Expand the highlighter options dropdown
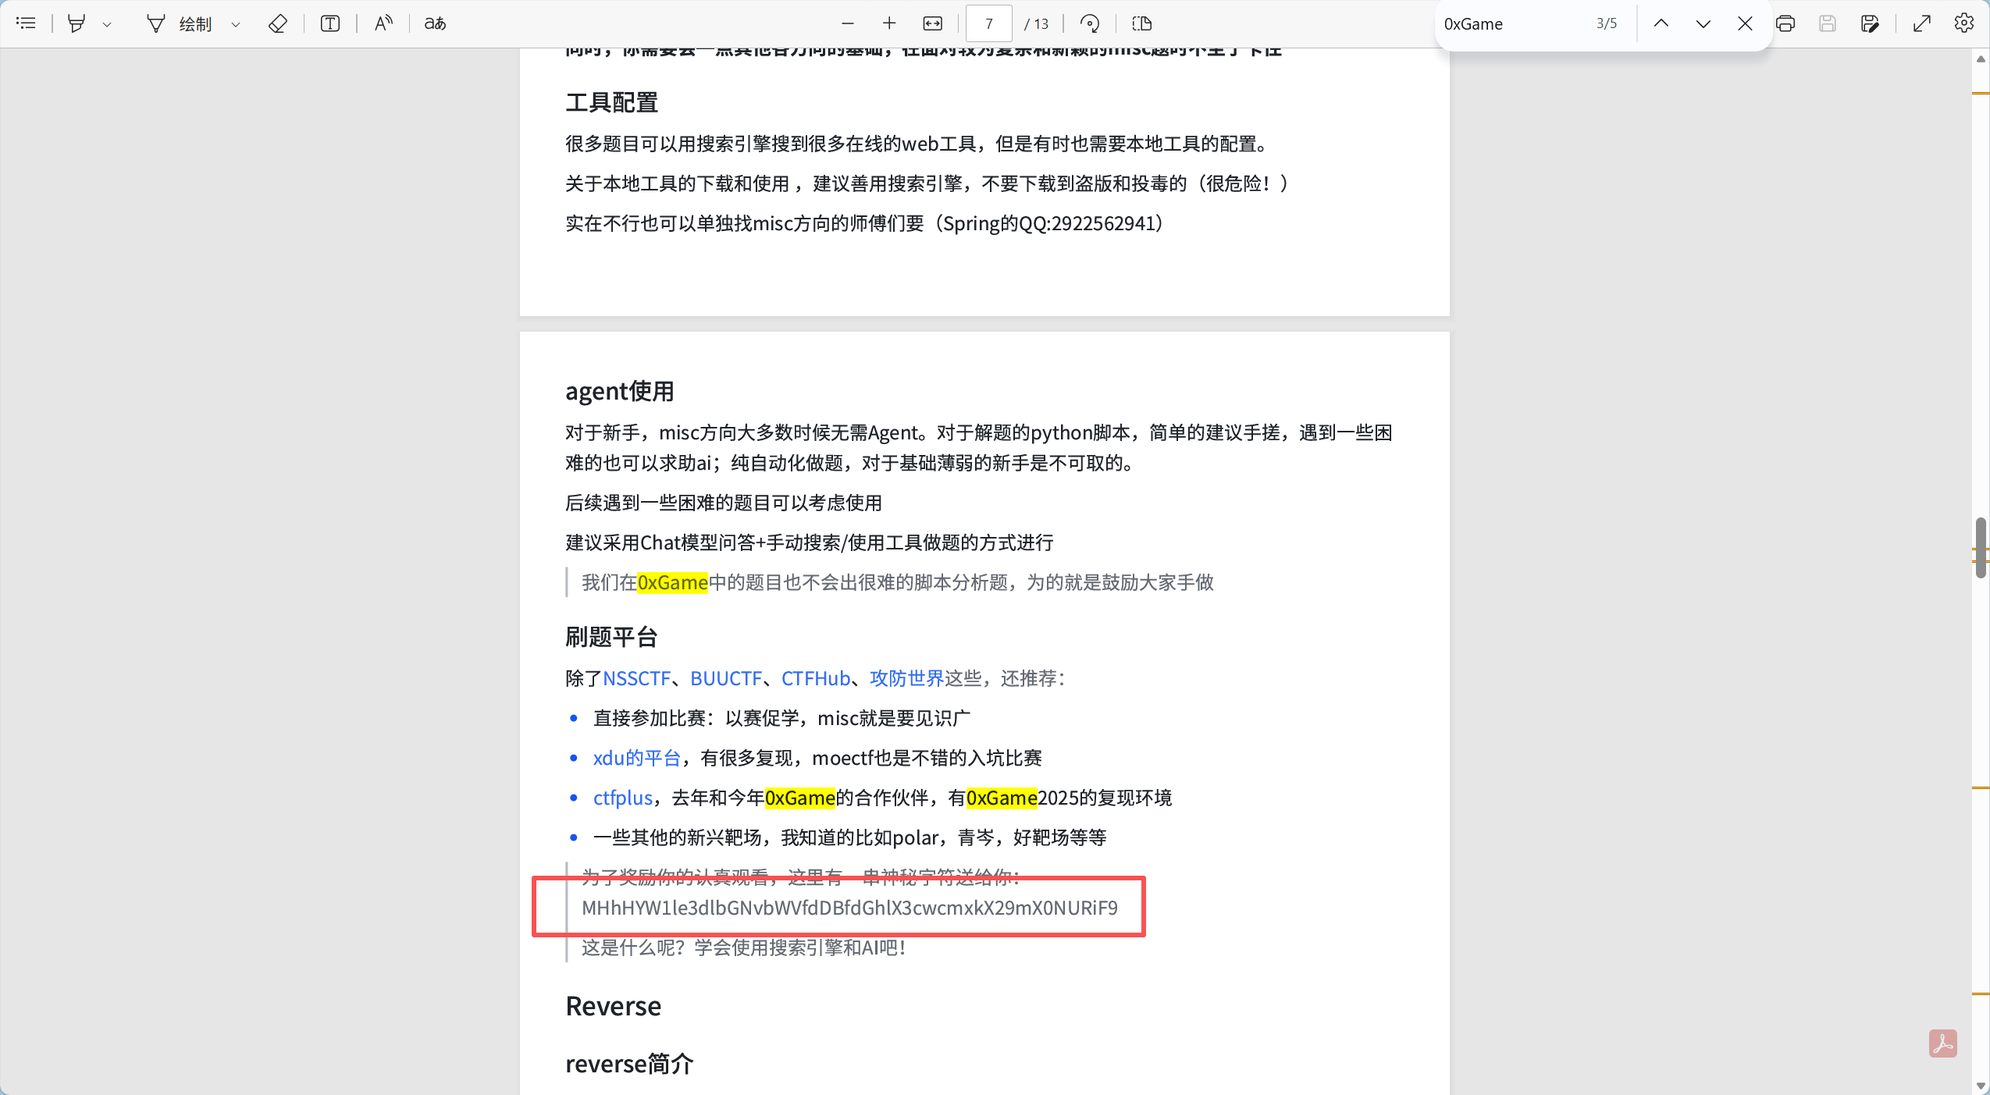 pos(107,24)
